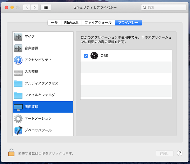Click the padlock icon to unlock changes
190x164 pixels.
(11, 152)
